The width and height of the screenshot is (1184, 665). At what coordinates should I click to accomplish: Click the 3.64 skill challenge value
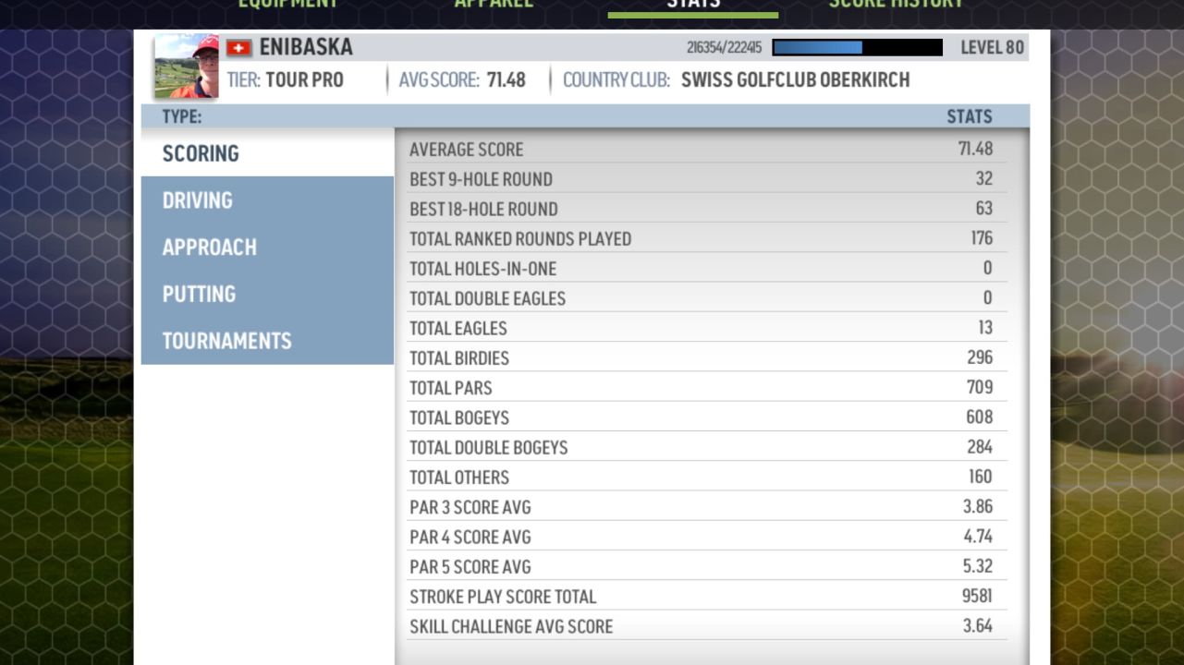pyautogui.click(x=978, y=626)
